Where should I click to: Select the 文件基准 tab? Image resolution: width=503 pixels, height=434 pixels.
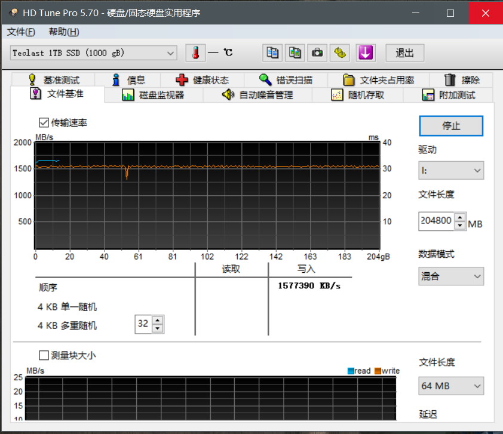pyautogui.click(x=57, y=94)
